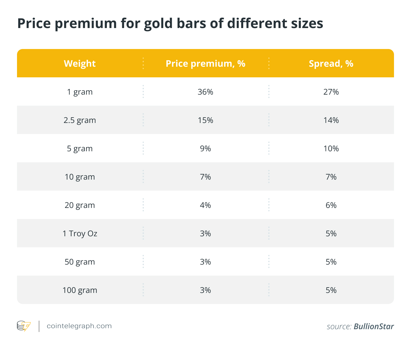
Task: Open the cointelegraph.com link
Action: click(x=79, y=326)
